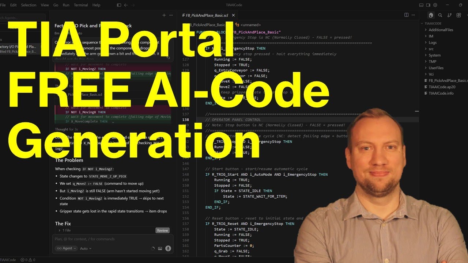468x263 pixels.
Task: Open the Edit menu
Action: [x=14, y=5]
